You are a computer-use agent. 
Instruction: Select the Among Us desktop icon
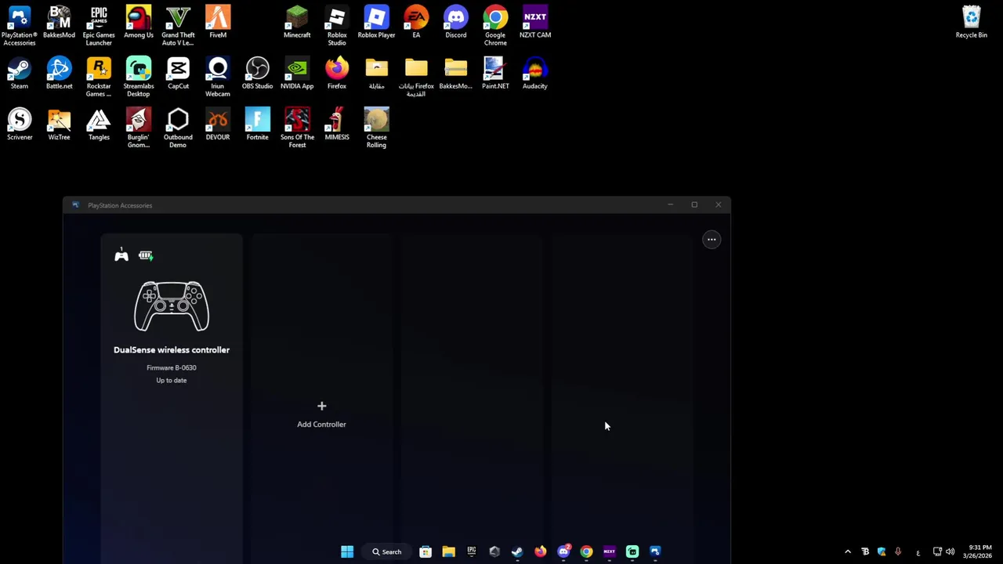139,22
